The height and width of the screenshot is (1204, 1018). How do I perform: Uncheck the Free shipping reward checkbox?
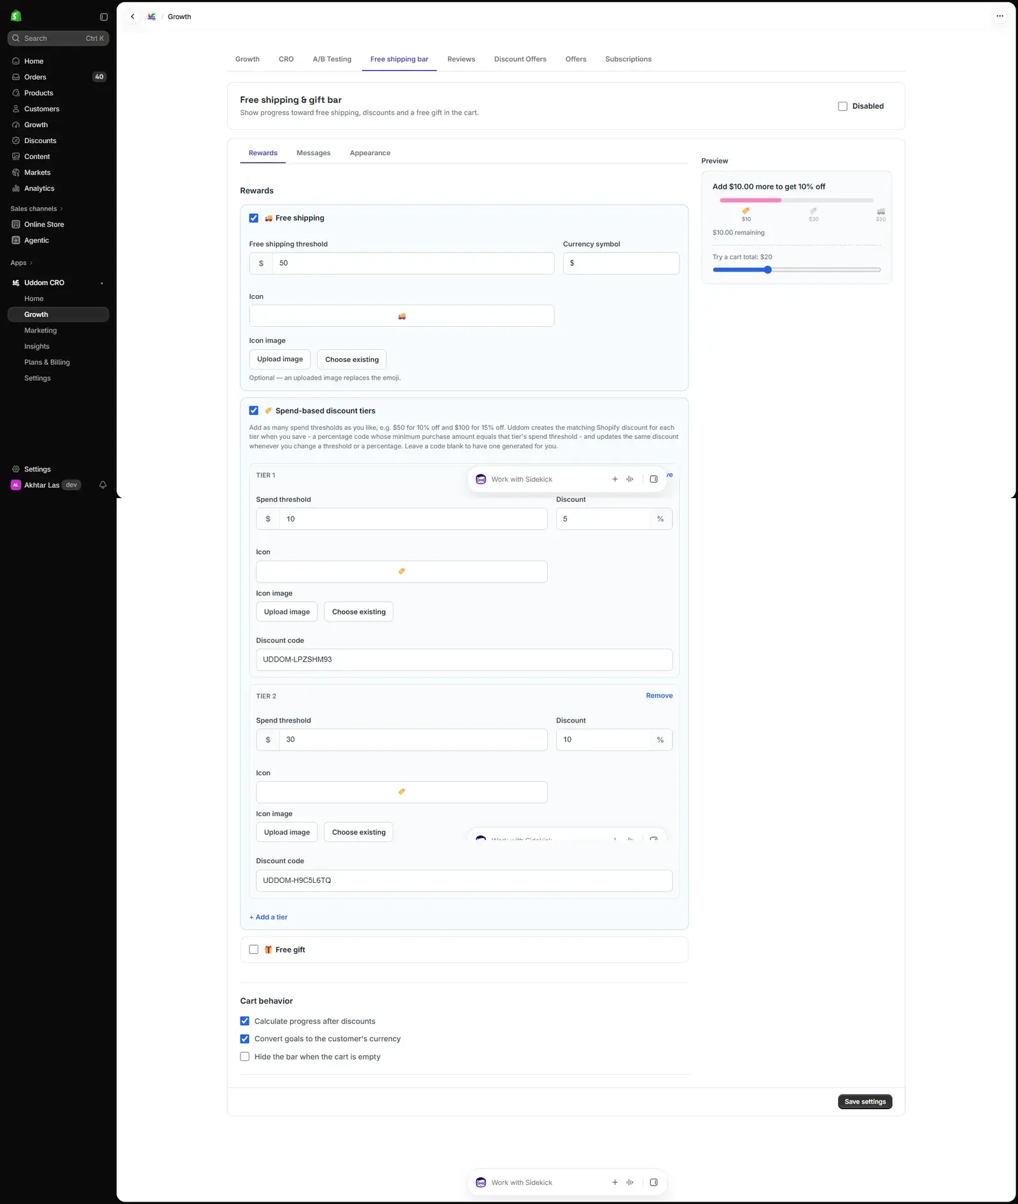254,218
